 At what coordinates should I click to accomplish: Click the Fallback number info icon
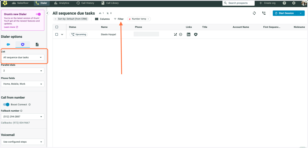[x=21, y=111]
